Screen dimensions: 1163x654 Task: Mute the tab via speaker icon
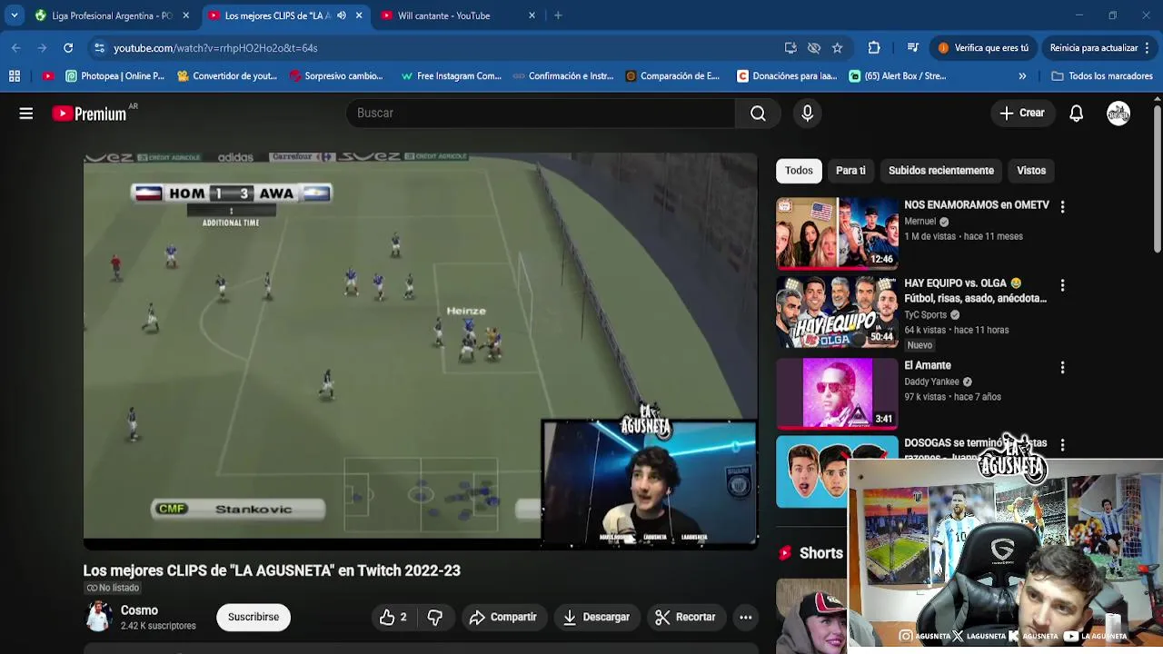click(342, 15)
